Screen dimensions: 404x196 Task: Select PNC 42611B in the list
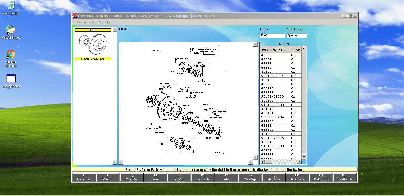click(275, 88)
